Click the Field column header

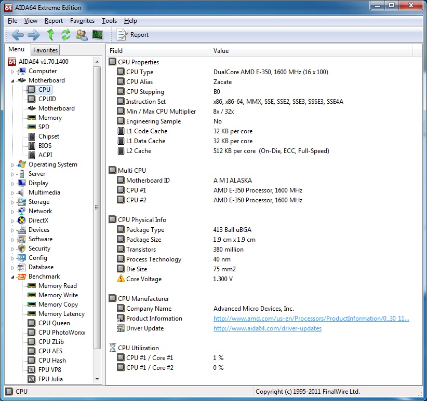(158, 51)
